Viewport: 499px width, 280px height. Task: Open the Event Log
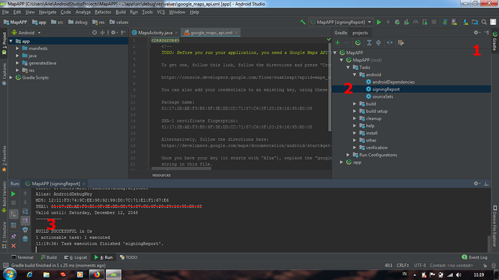click(474, 258)
